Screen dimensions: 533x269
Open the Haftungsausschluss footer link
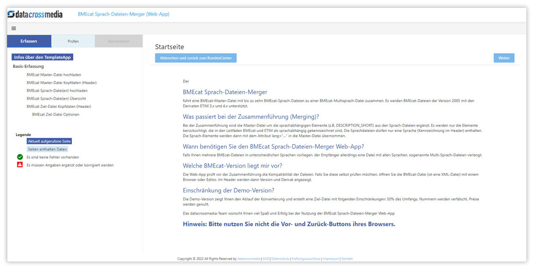[306, 259]
